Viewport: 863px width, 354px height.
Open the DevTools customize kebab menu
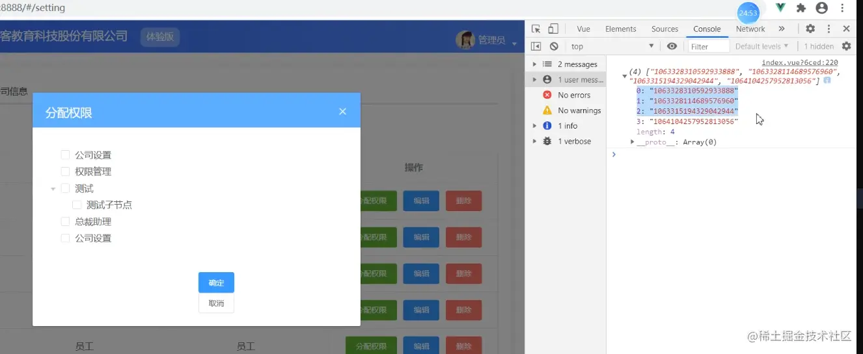[x=829, y=29]
